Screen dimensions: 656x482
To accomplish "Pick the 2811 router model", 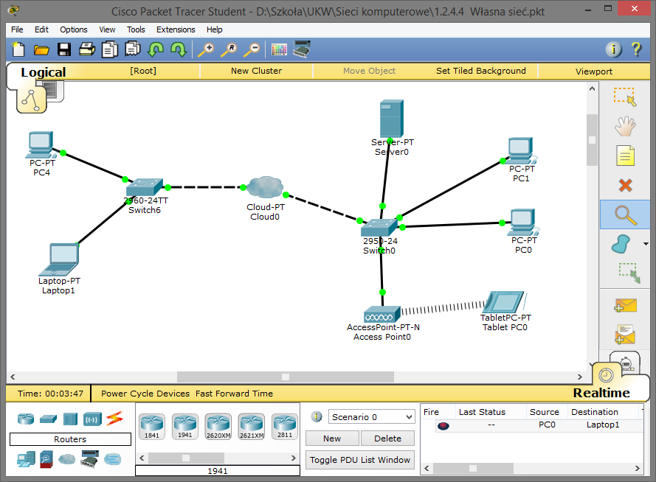I will point(285,427).
